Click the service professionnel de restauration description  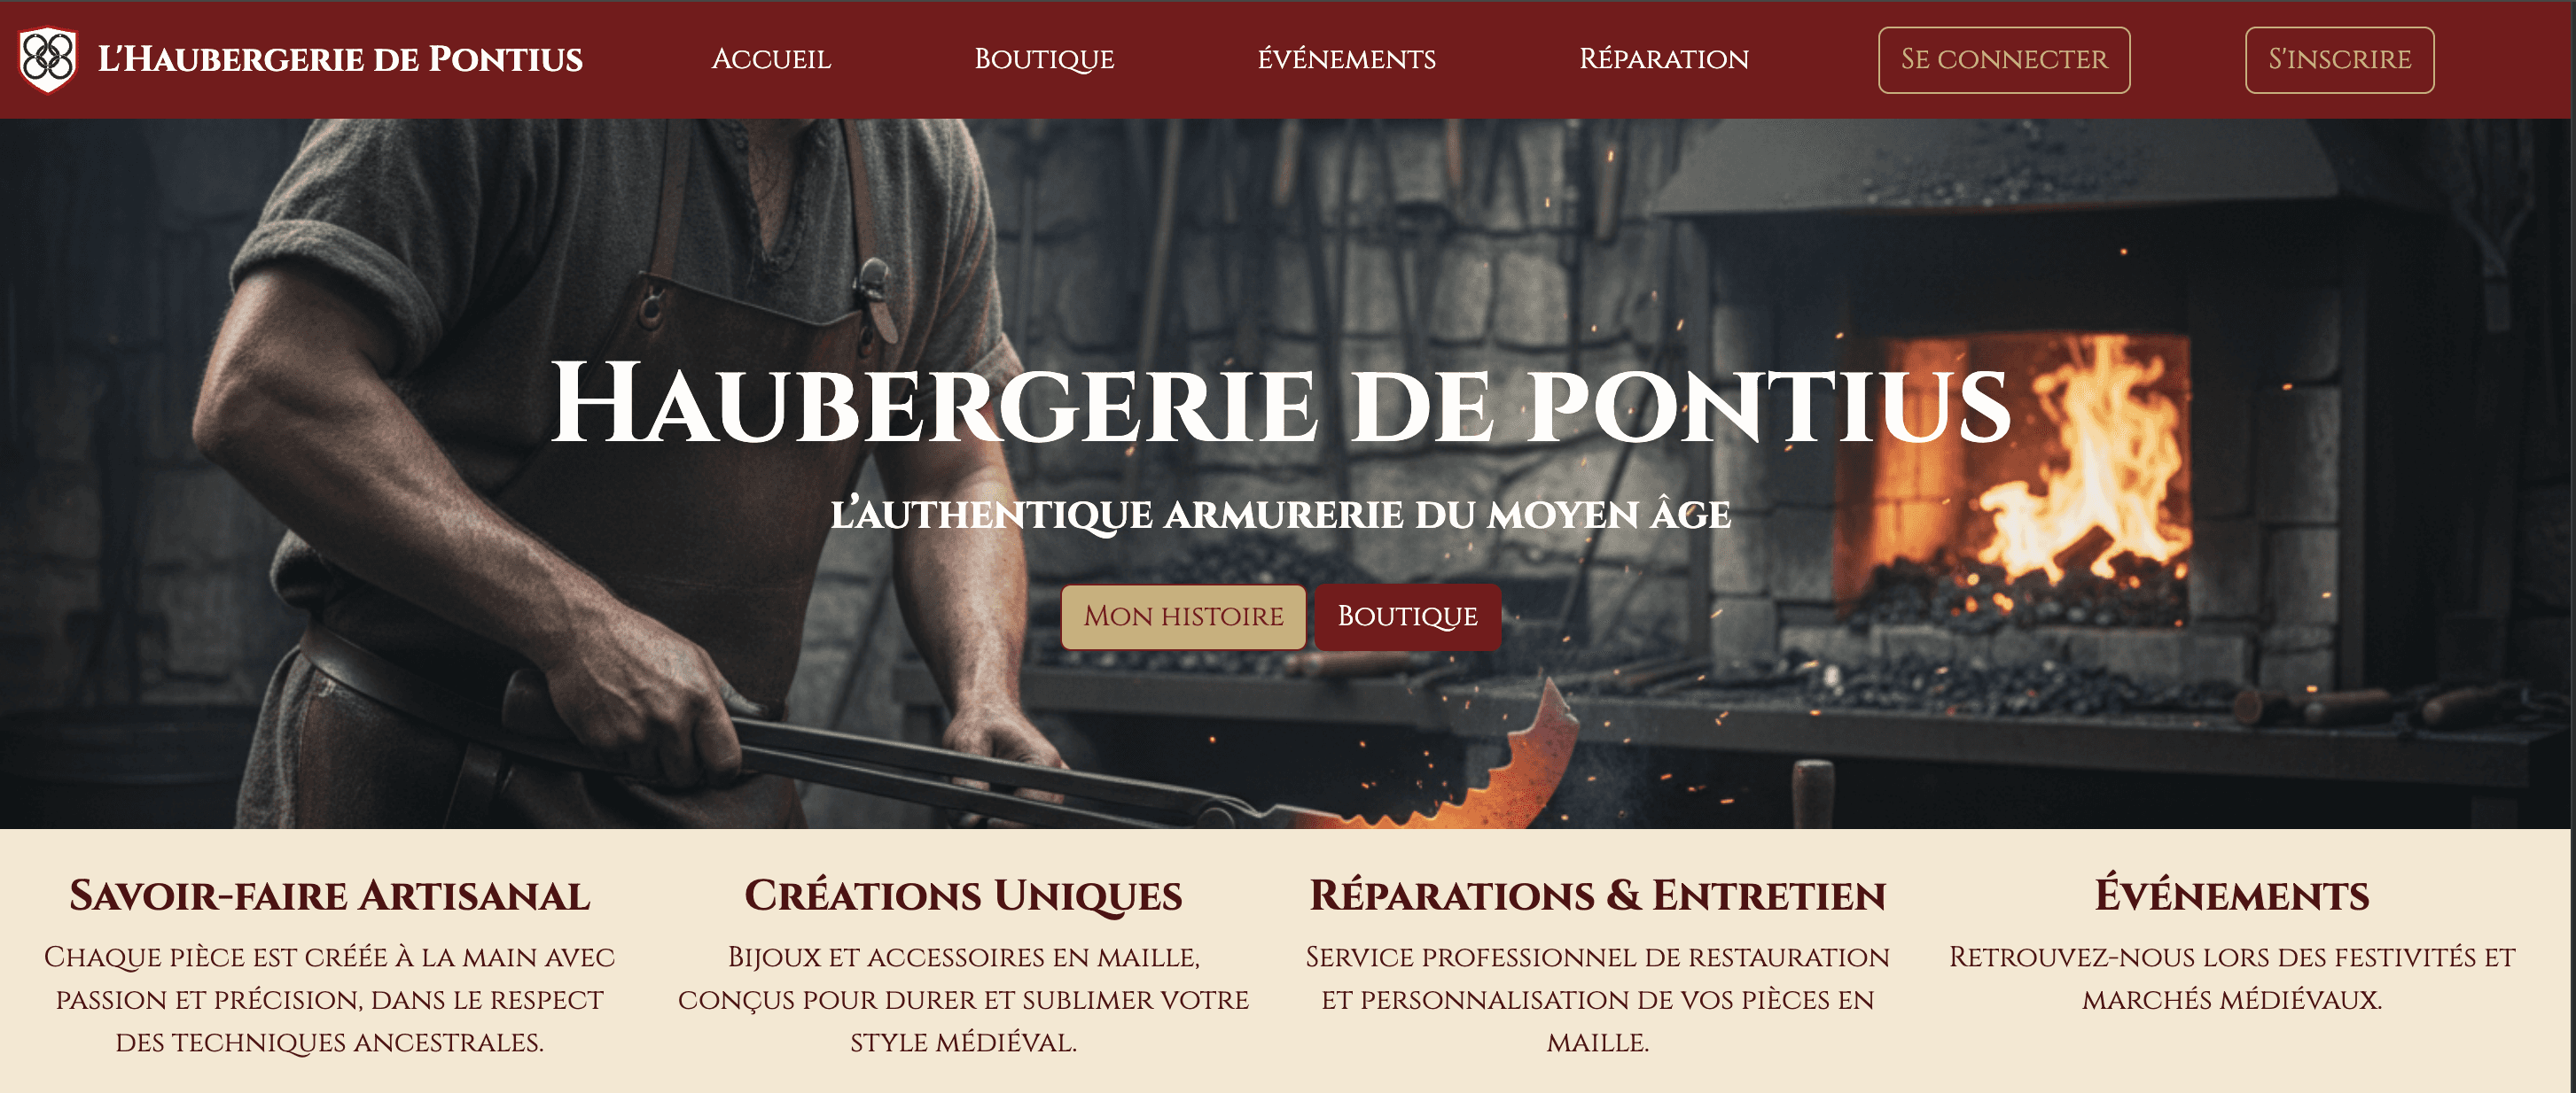1597,999
